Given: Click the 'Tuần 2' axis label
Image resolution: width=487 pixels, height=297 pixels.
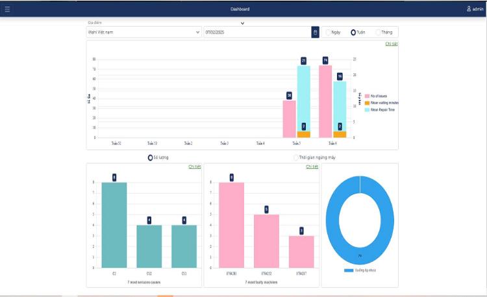Looking at the screenshot, I should pos(188,144).
